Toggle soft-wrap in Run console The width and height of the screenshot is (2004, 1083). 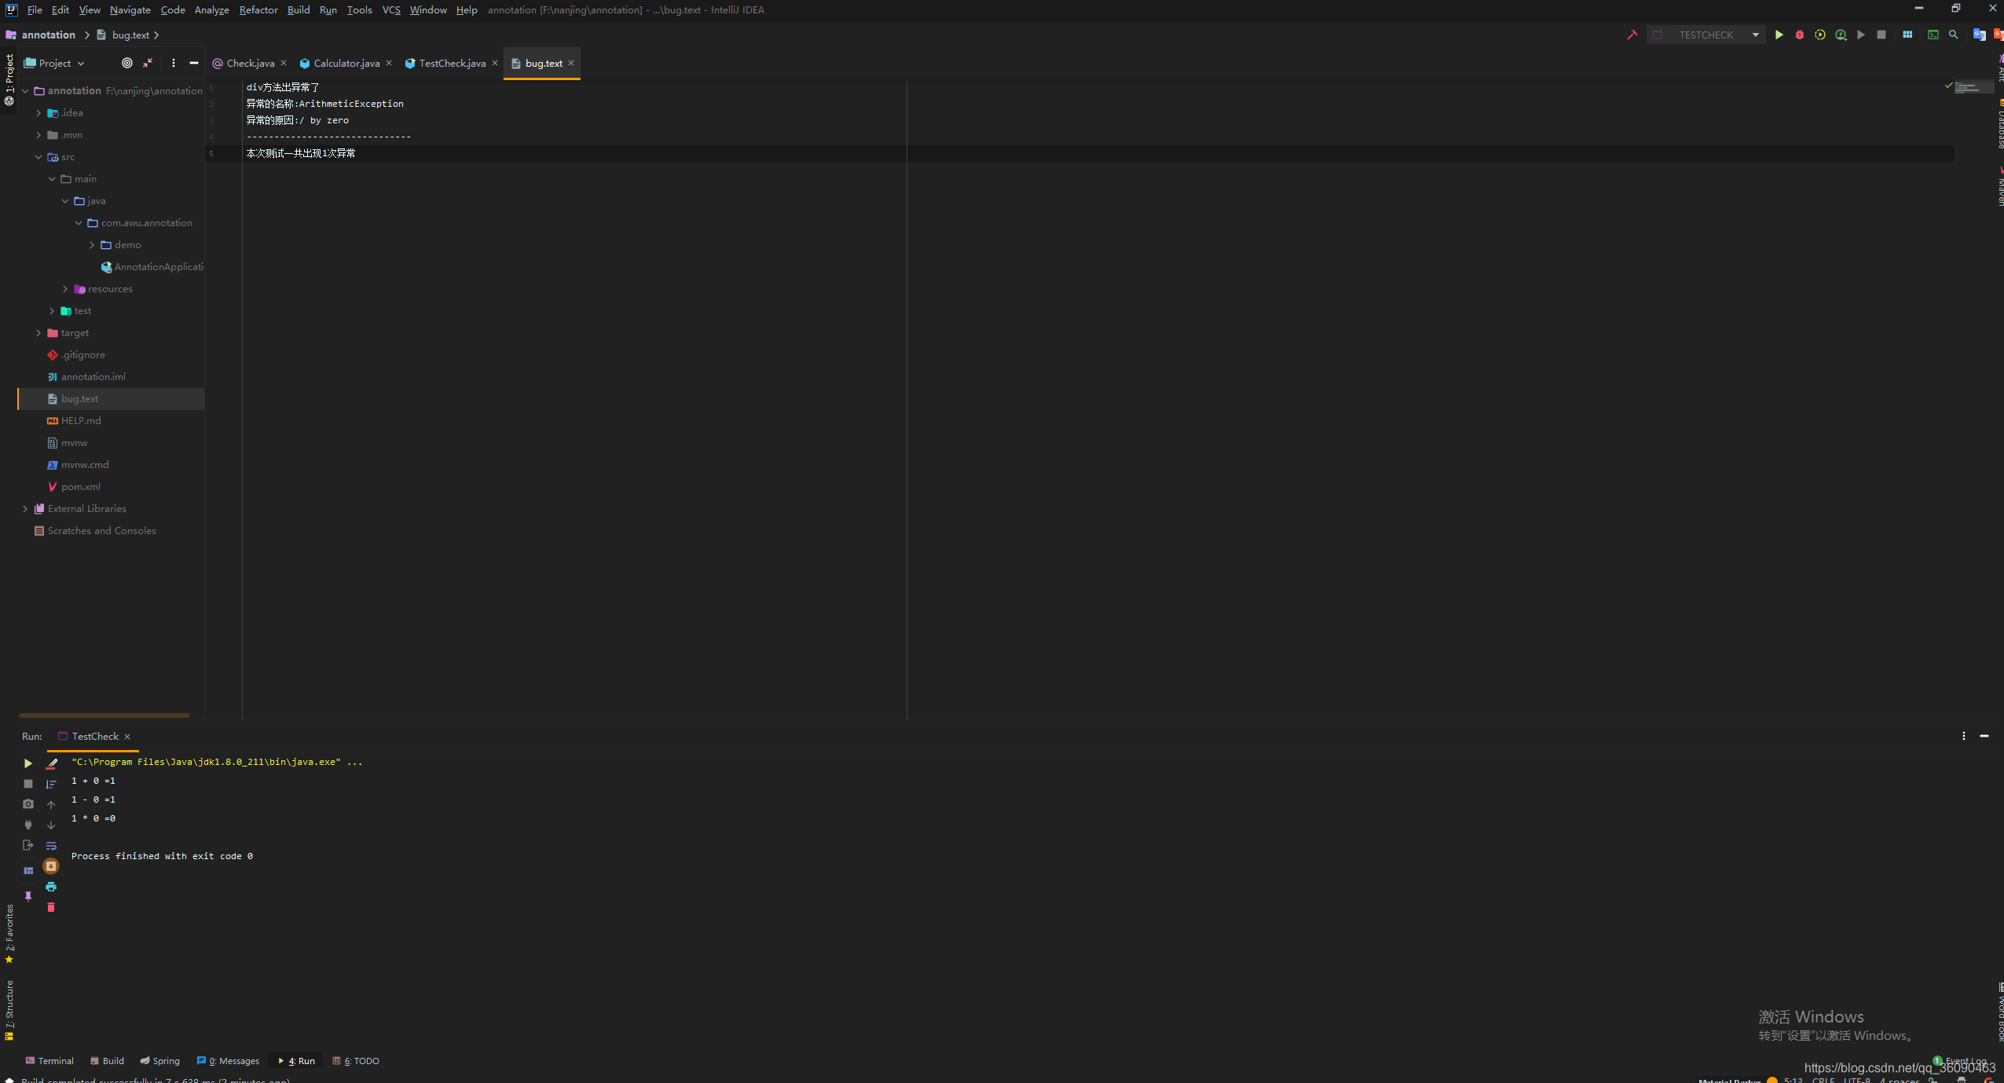pyautogui.click(x=51, y=846)
